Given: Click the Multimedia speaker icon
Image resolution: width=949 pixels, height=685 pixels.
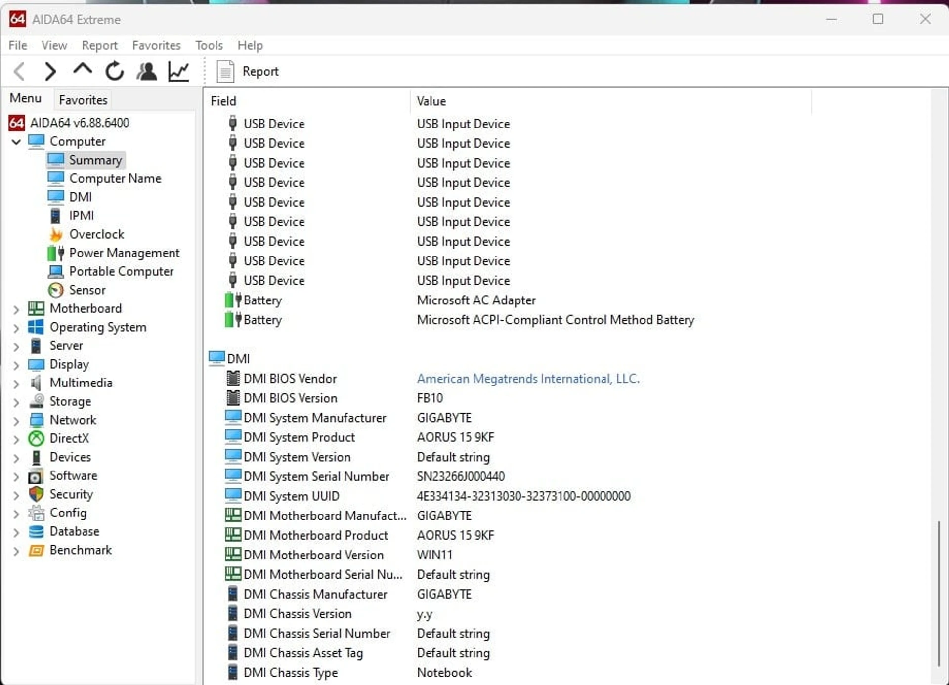Looking at the screenshot, I should [36, 383].
